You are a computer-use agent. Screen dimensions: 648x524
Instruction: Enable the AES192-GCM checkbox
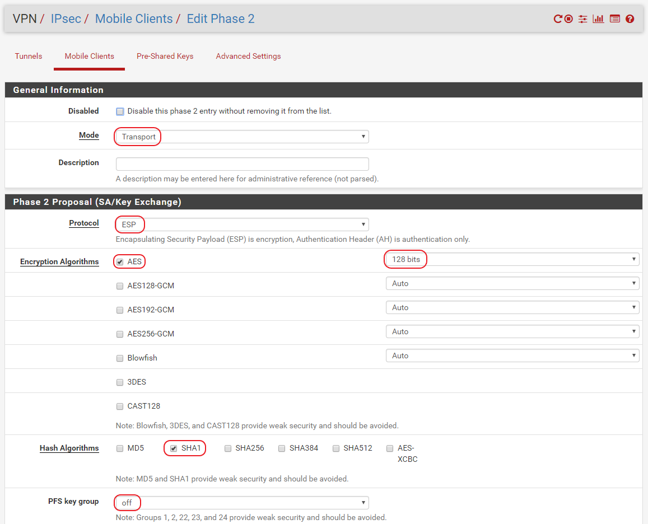point(120,310)
